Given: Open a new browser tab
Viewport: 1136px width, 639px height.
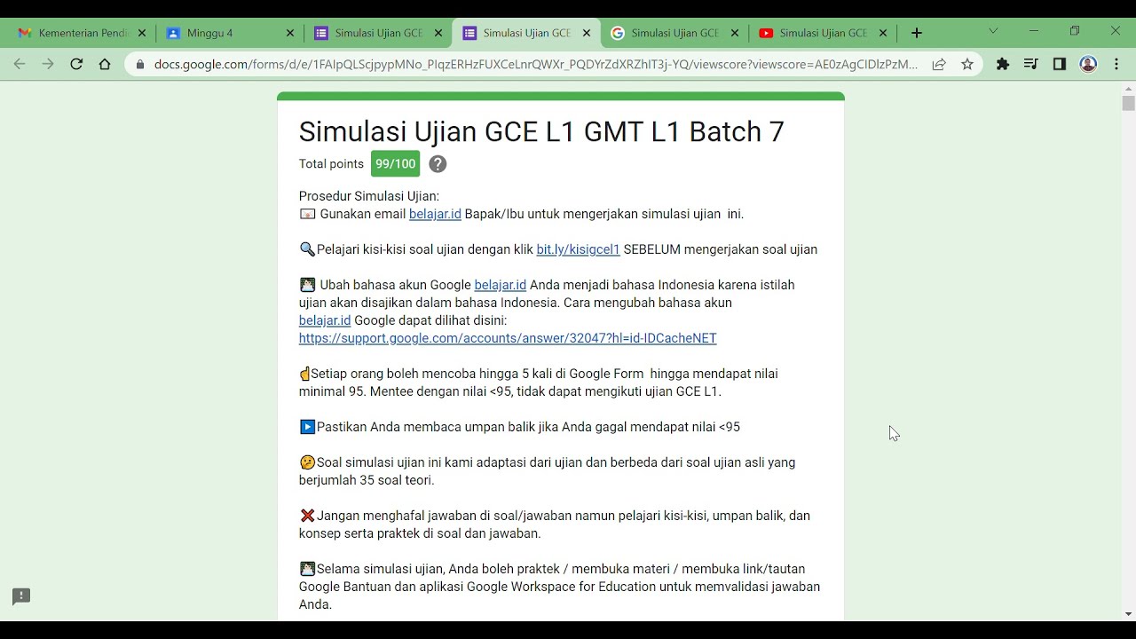Looking at the screenshot, I should pyautogui.click(x=917, y=33).
